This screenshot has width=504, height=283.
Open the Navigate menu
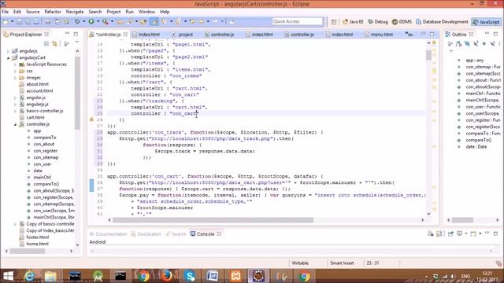pos(75,12)
